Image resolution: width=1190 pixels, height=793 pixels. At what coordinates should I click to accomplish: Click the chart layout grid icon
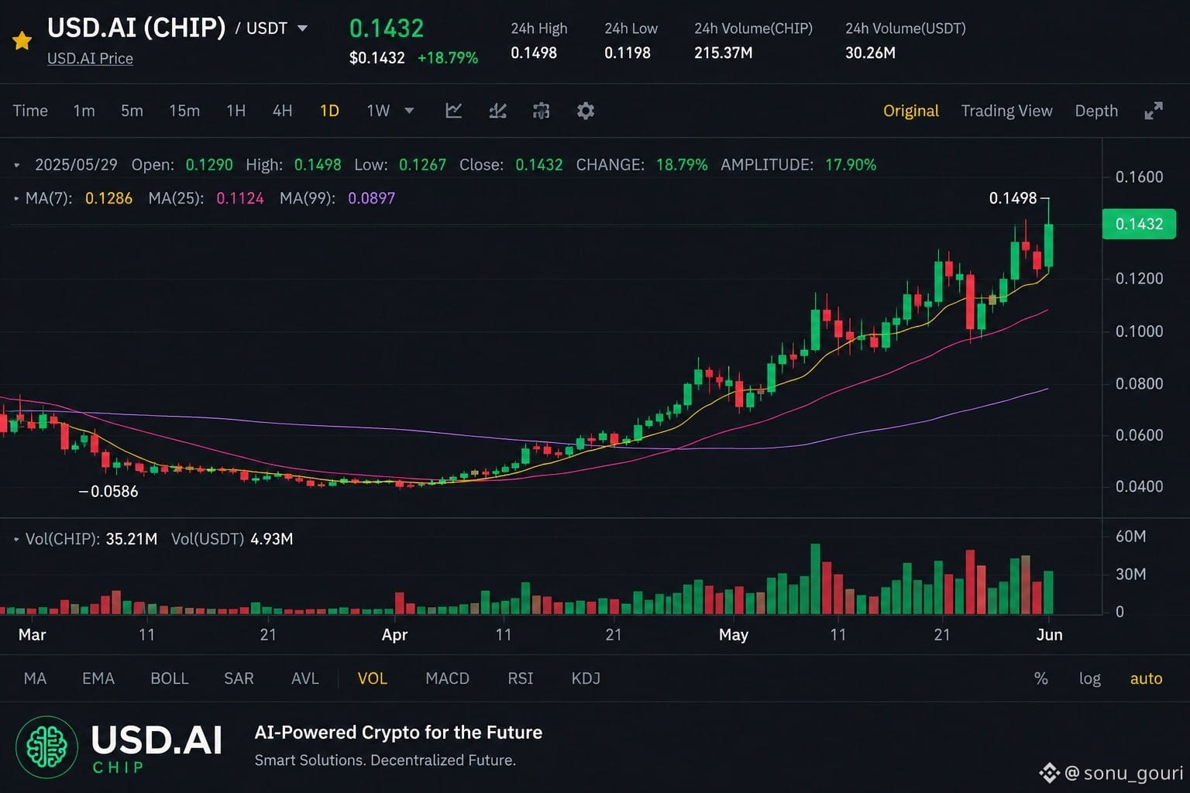(542, 111)
